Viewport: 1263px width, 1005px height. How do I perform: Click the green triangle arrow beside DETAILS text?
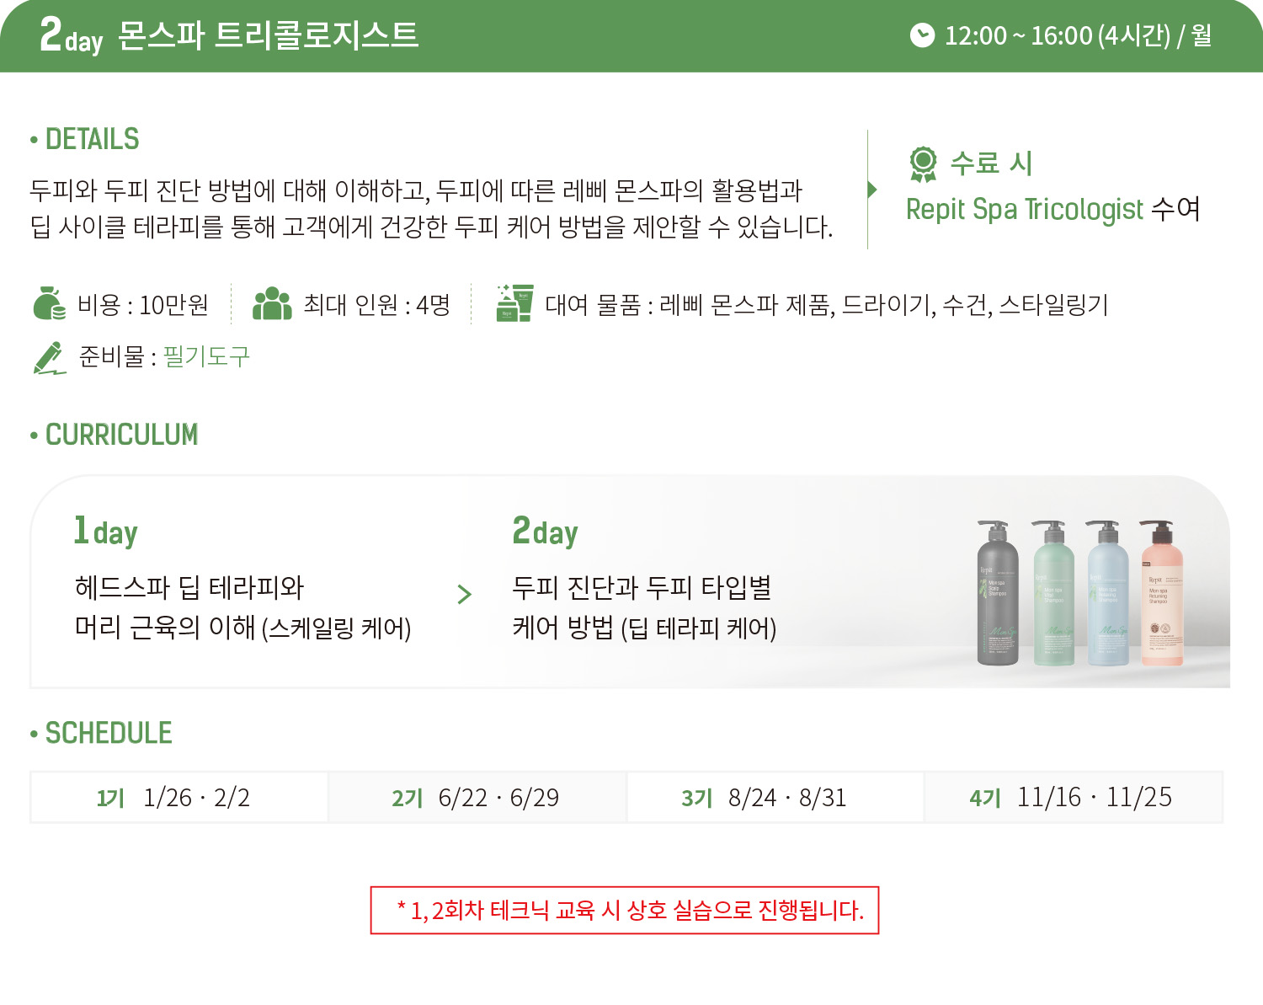point(872,190)
